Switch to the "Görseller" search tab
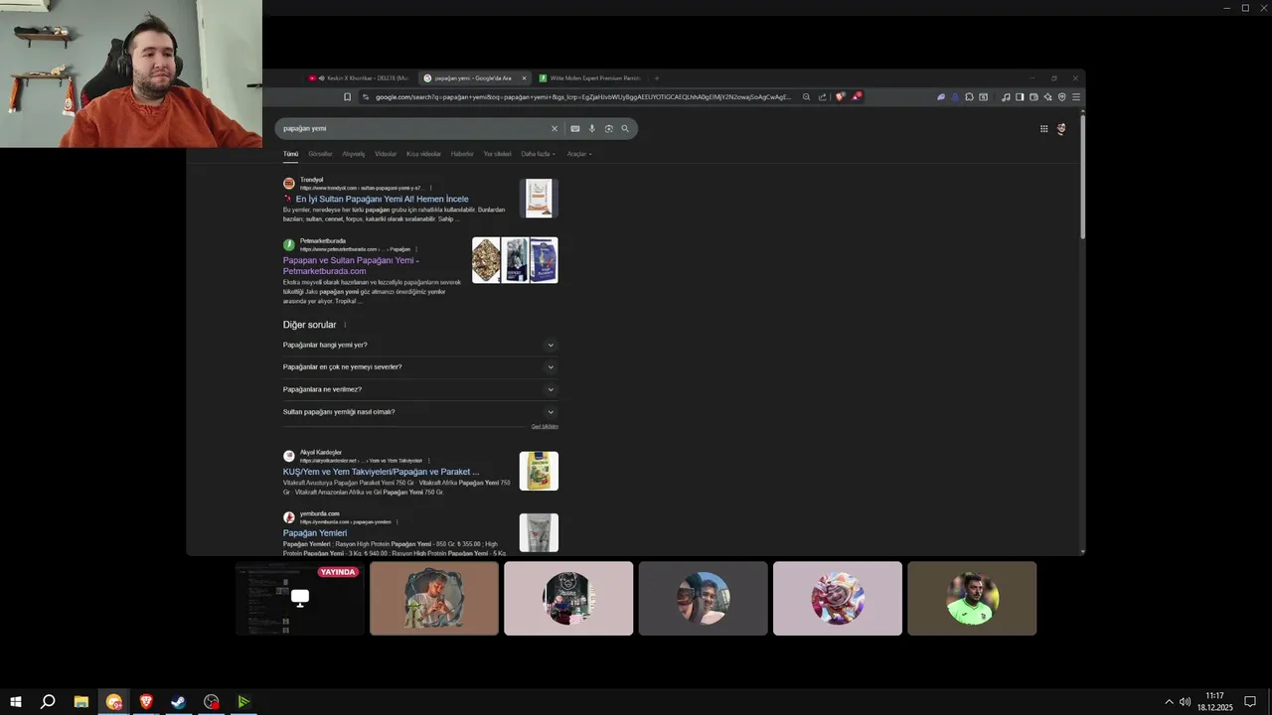Viewport: 1272px width, 715px height. tap(320, 154)
